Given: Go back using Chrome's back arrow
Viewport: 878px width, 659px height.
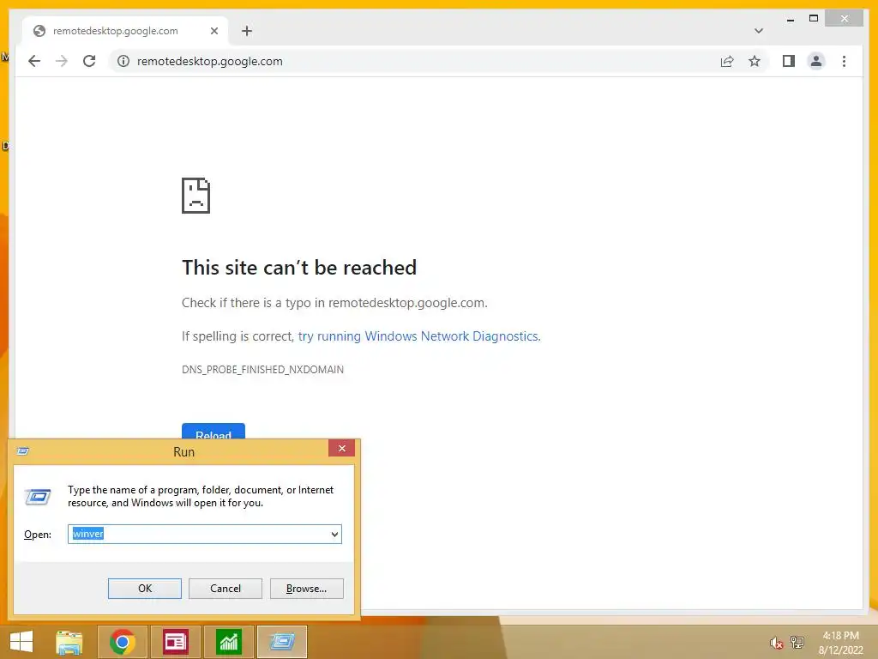Looking at the screenshot, I should [34, 61].
